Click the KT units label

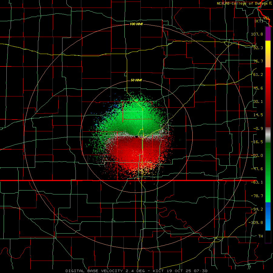click(x=259, y=21)
